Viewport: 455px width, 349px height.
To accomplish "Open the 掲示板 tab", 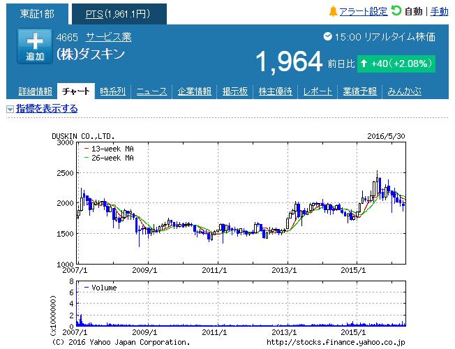I will pyautogui.click(x=235, y=91).
